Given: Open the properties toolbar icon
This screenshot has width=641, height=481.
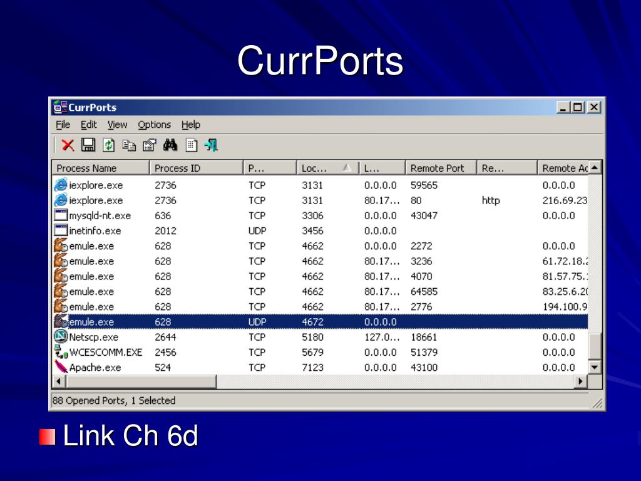Looking at the screenshot, I should pyautogui.click(x=150, y=145).
